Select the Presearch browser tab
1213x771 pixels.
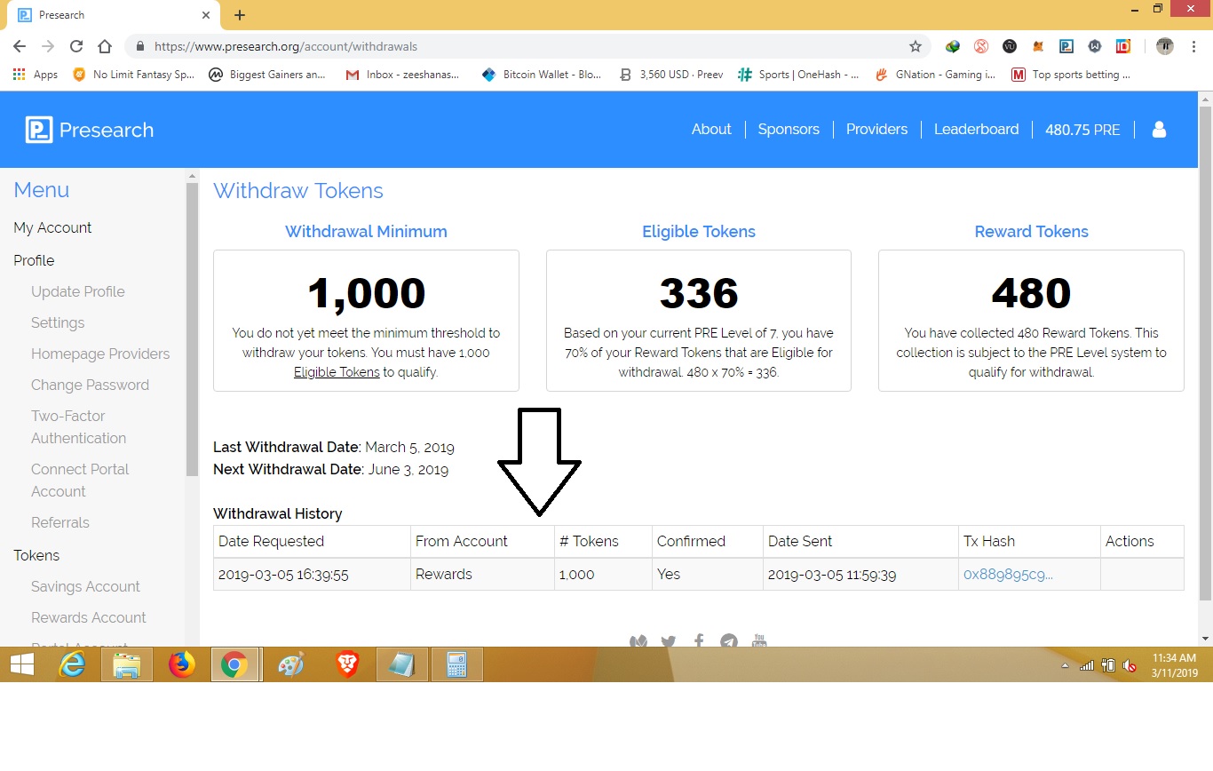(114, 15)
